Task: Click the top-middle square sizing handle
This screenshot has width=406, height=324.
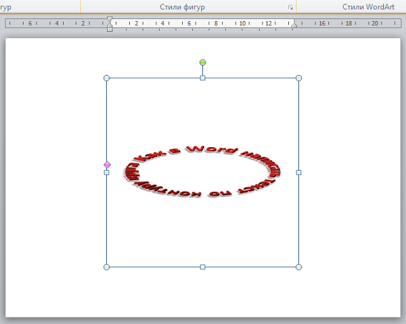Action: pos(203,78)
